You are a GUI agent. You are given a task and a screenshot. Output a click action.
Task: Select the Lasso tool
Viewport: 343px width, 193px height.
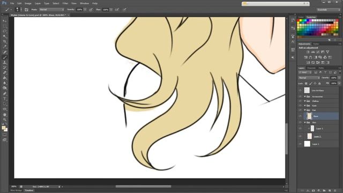pos(5,31)
